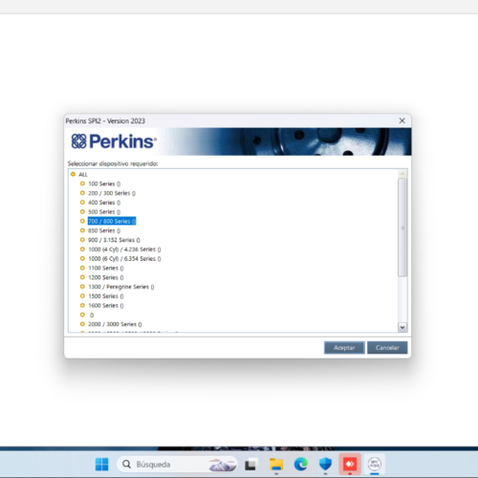
Task: Select 200 / 300 Series entry
Action: tap(112, 193)
